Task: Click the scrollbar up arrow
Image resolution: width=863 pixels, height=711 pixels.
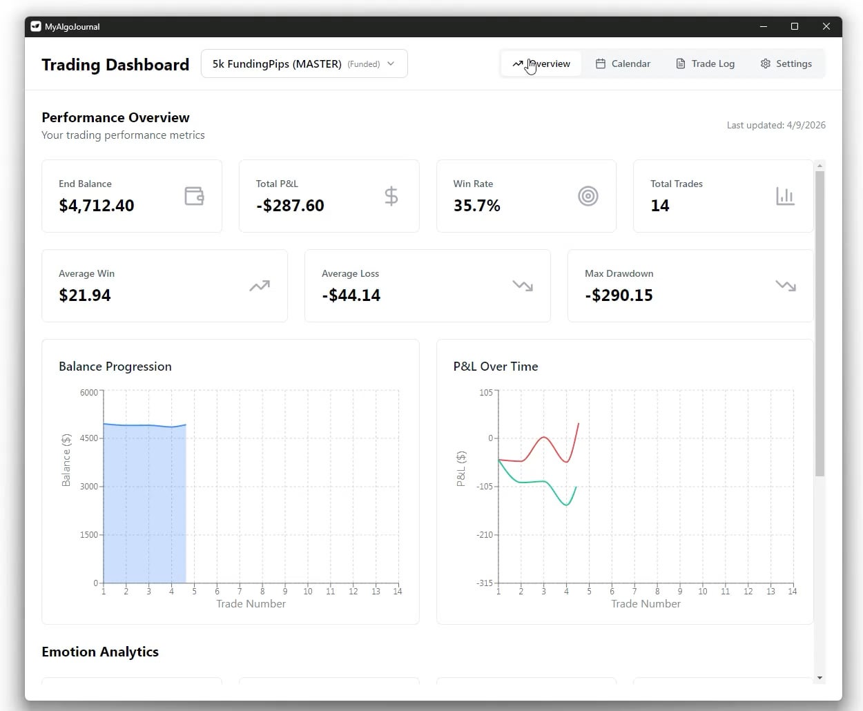Action: coord(820,166)
